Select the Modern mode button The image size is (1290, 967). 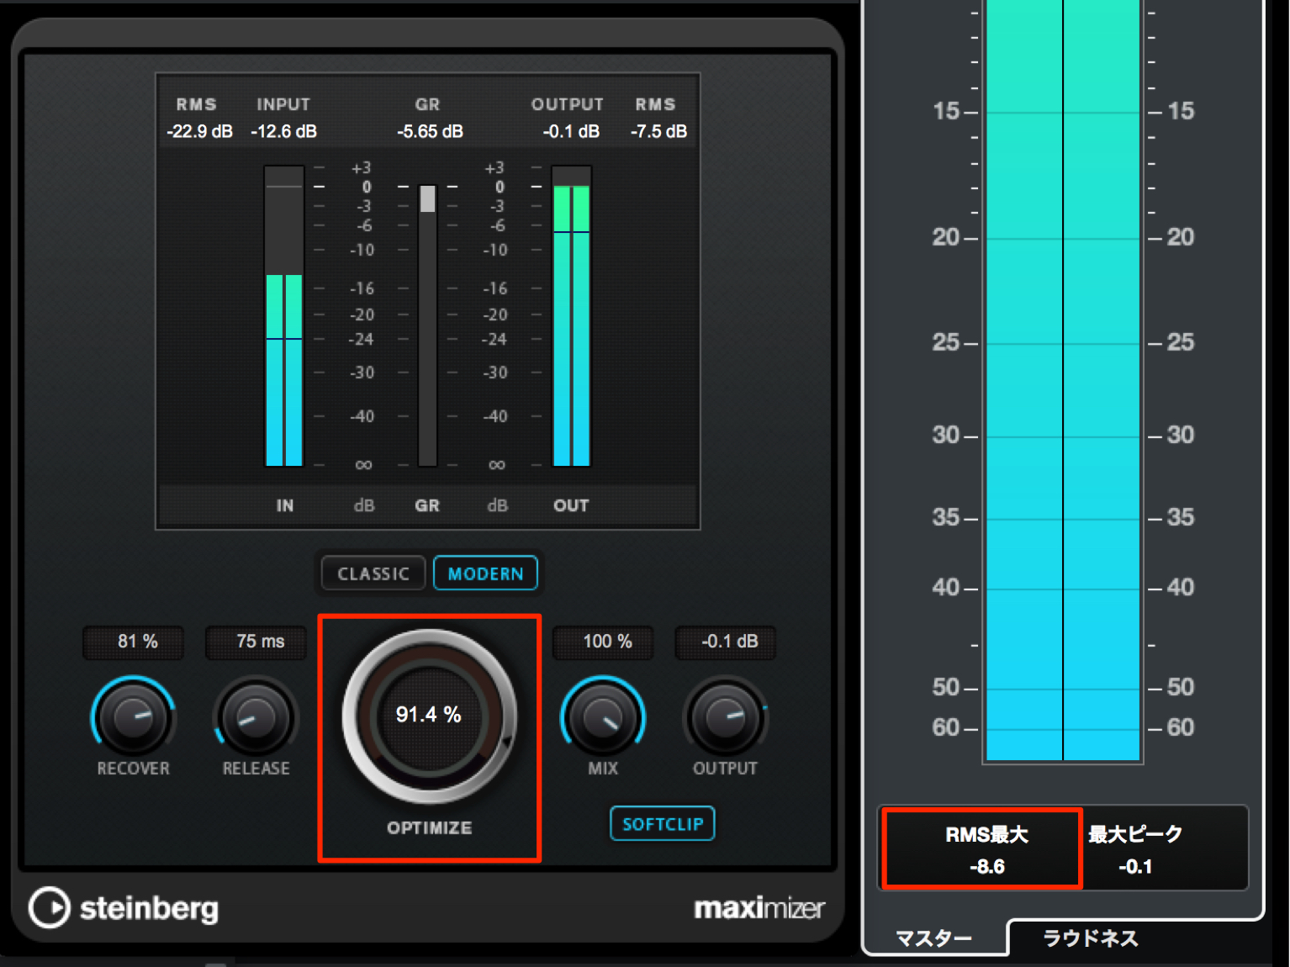tap(485, 573)
